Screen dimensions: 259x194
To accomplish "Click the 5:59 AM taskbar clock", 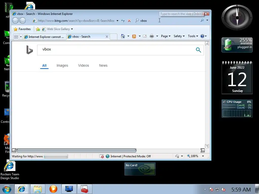I will point(241,189).
